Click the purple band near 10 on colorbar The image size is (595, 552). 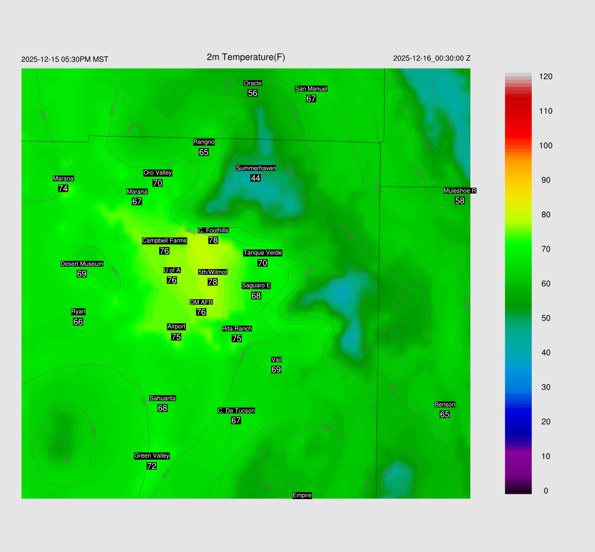(518, 456)
